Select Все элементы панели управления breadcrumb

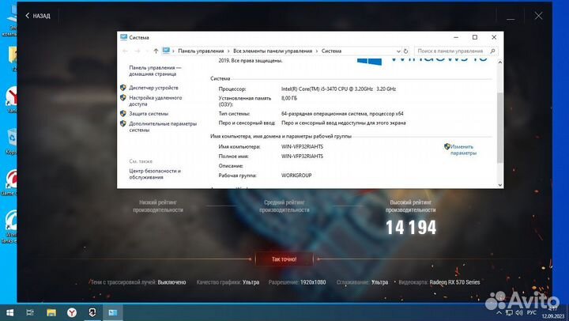pyautogui.click(x=273, y=51)
